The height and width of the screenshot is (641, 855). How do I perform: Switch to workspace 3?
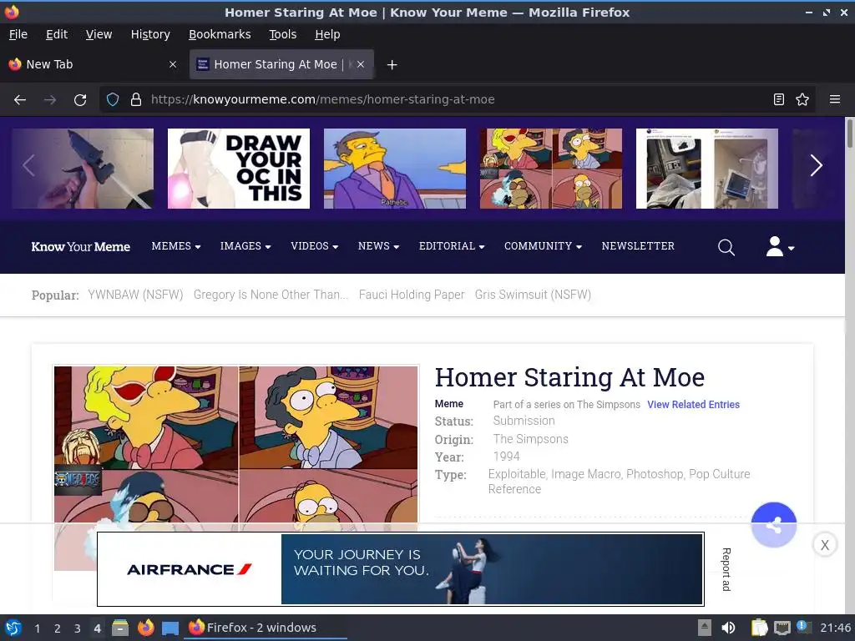78,628
